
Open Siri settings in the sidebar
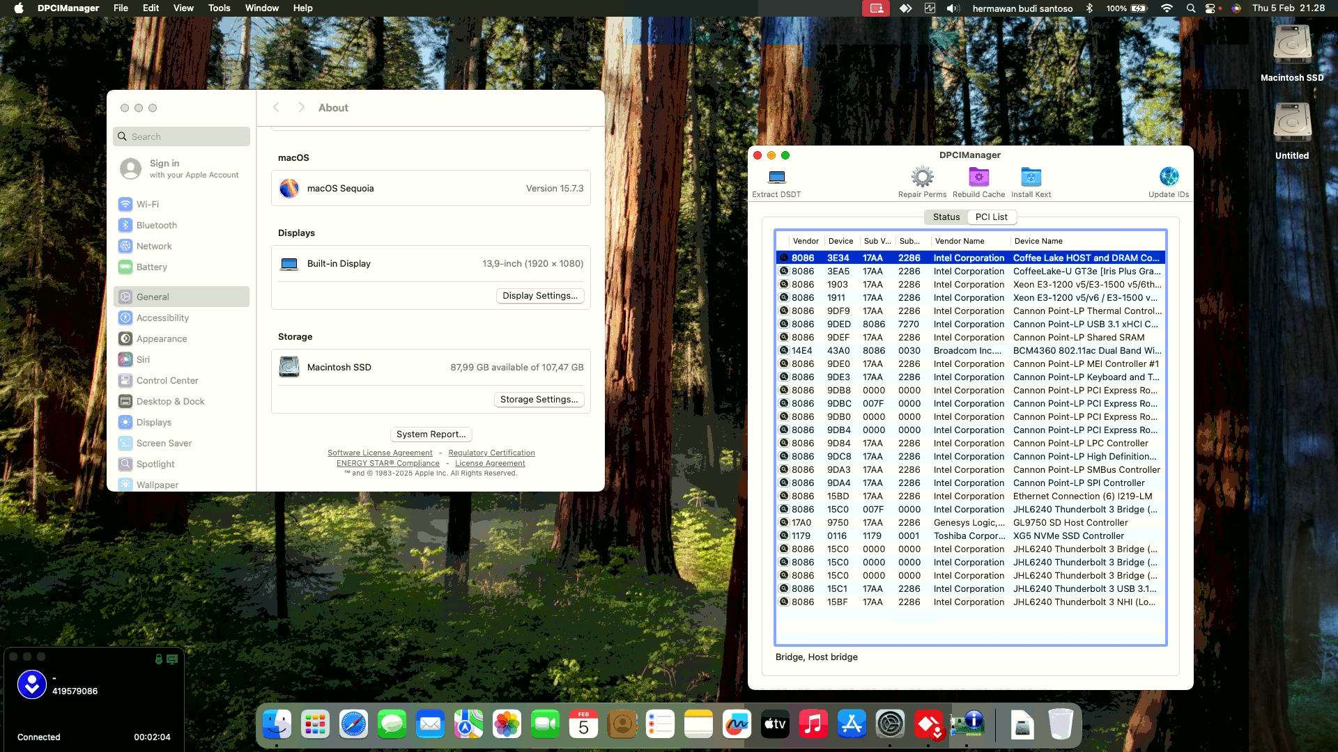tap(181, 360)
